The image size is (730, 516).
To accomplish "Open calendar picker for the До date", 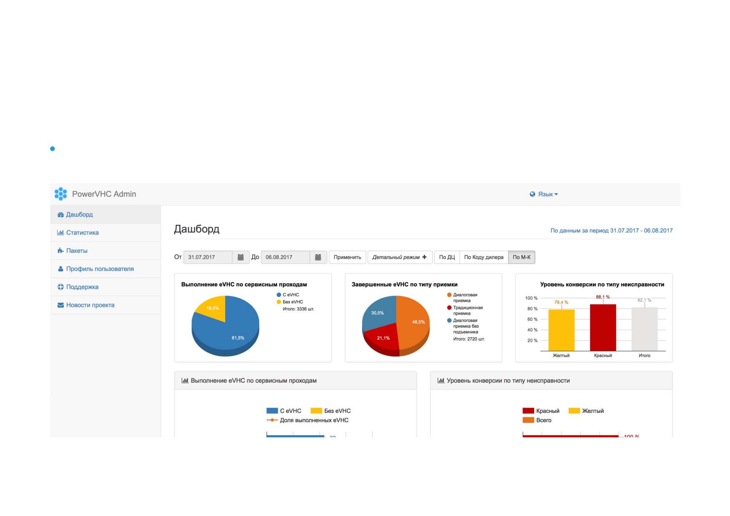I will coord(318,257).
